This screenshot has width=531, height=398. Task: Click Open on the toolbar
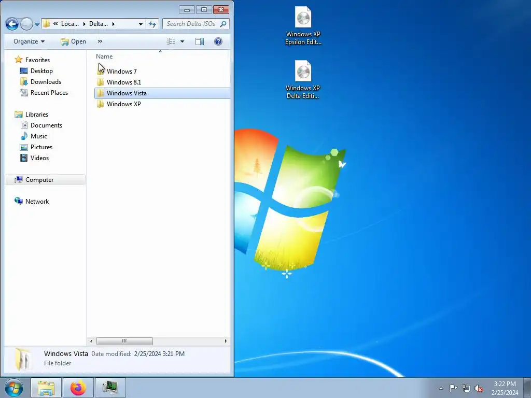(x=74, y=41)
